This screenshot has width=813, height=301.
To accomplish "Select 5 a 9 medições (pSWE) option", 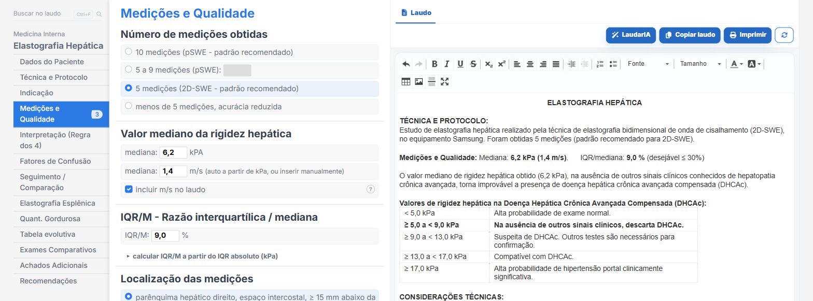I will [x=249, y=70].
